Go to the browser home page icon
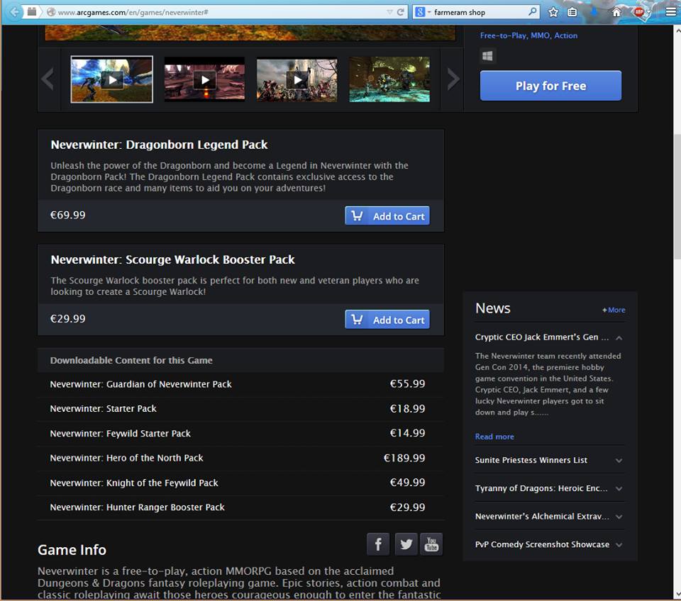The height and width of the screenshot is (601, 681). (616, 12)
